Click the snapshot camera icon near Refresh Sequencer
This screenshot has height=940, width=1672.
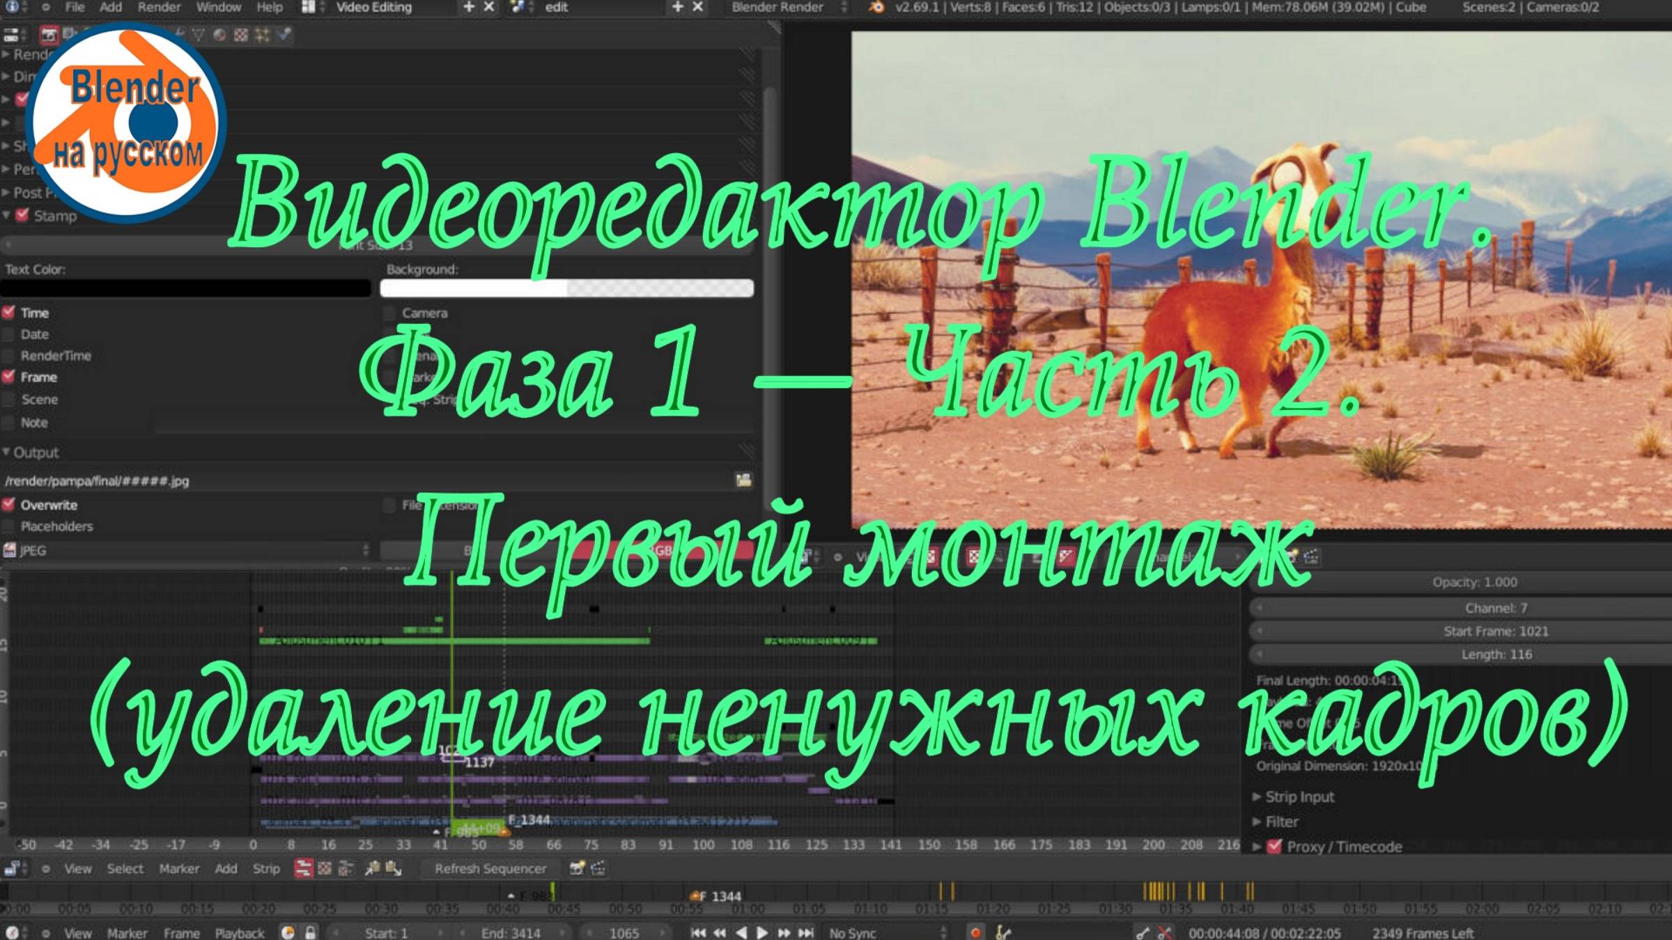point(578,869)
